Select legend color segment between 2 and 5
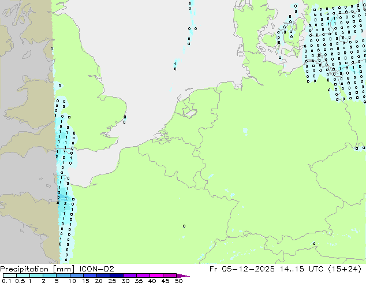This screenshot has height=283, width=366. tap(50, 275)
